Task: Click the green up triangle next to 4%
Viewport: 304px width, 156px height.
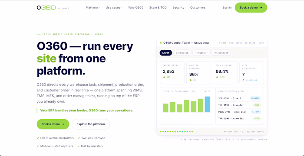Action: (x=190, y=80)
